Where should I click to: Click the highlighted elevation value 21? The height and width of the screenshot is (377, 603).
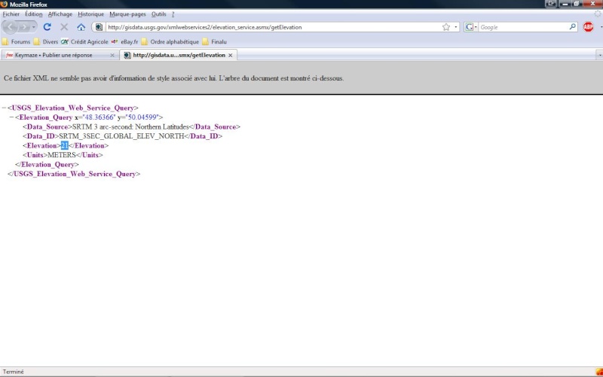point(65,145)
